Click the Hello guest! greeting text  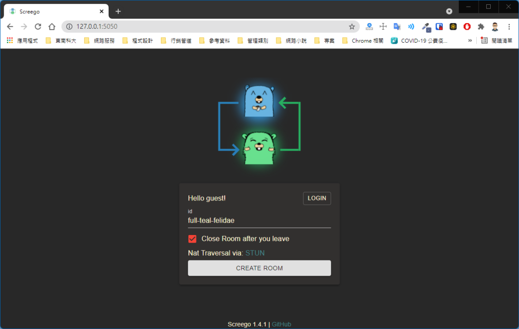[x=207, y=198]
